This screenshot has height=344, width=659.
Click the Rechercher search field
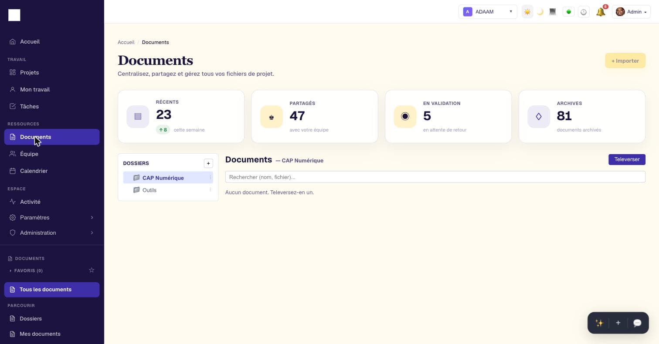435,177
